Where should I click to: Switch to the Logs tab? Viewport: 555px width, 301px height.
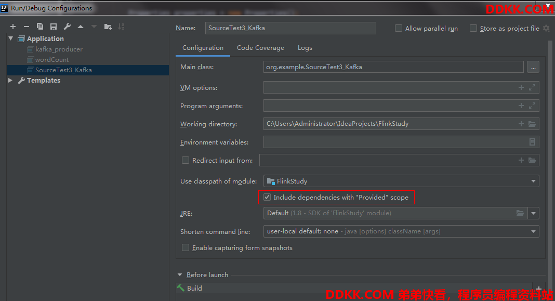pyautogui.click(x=305, y=48)
